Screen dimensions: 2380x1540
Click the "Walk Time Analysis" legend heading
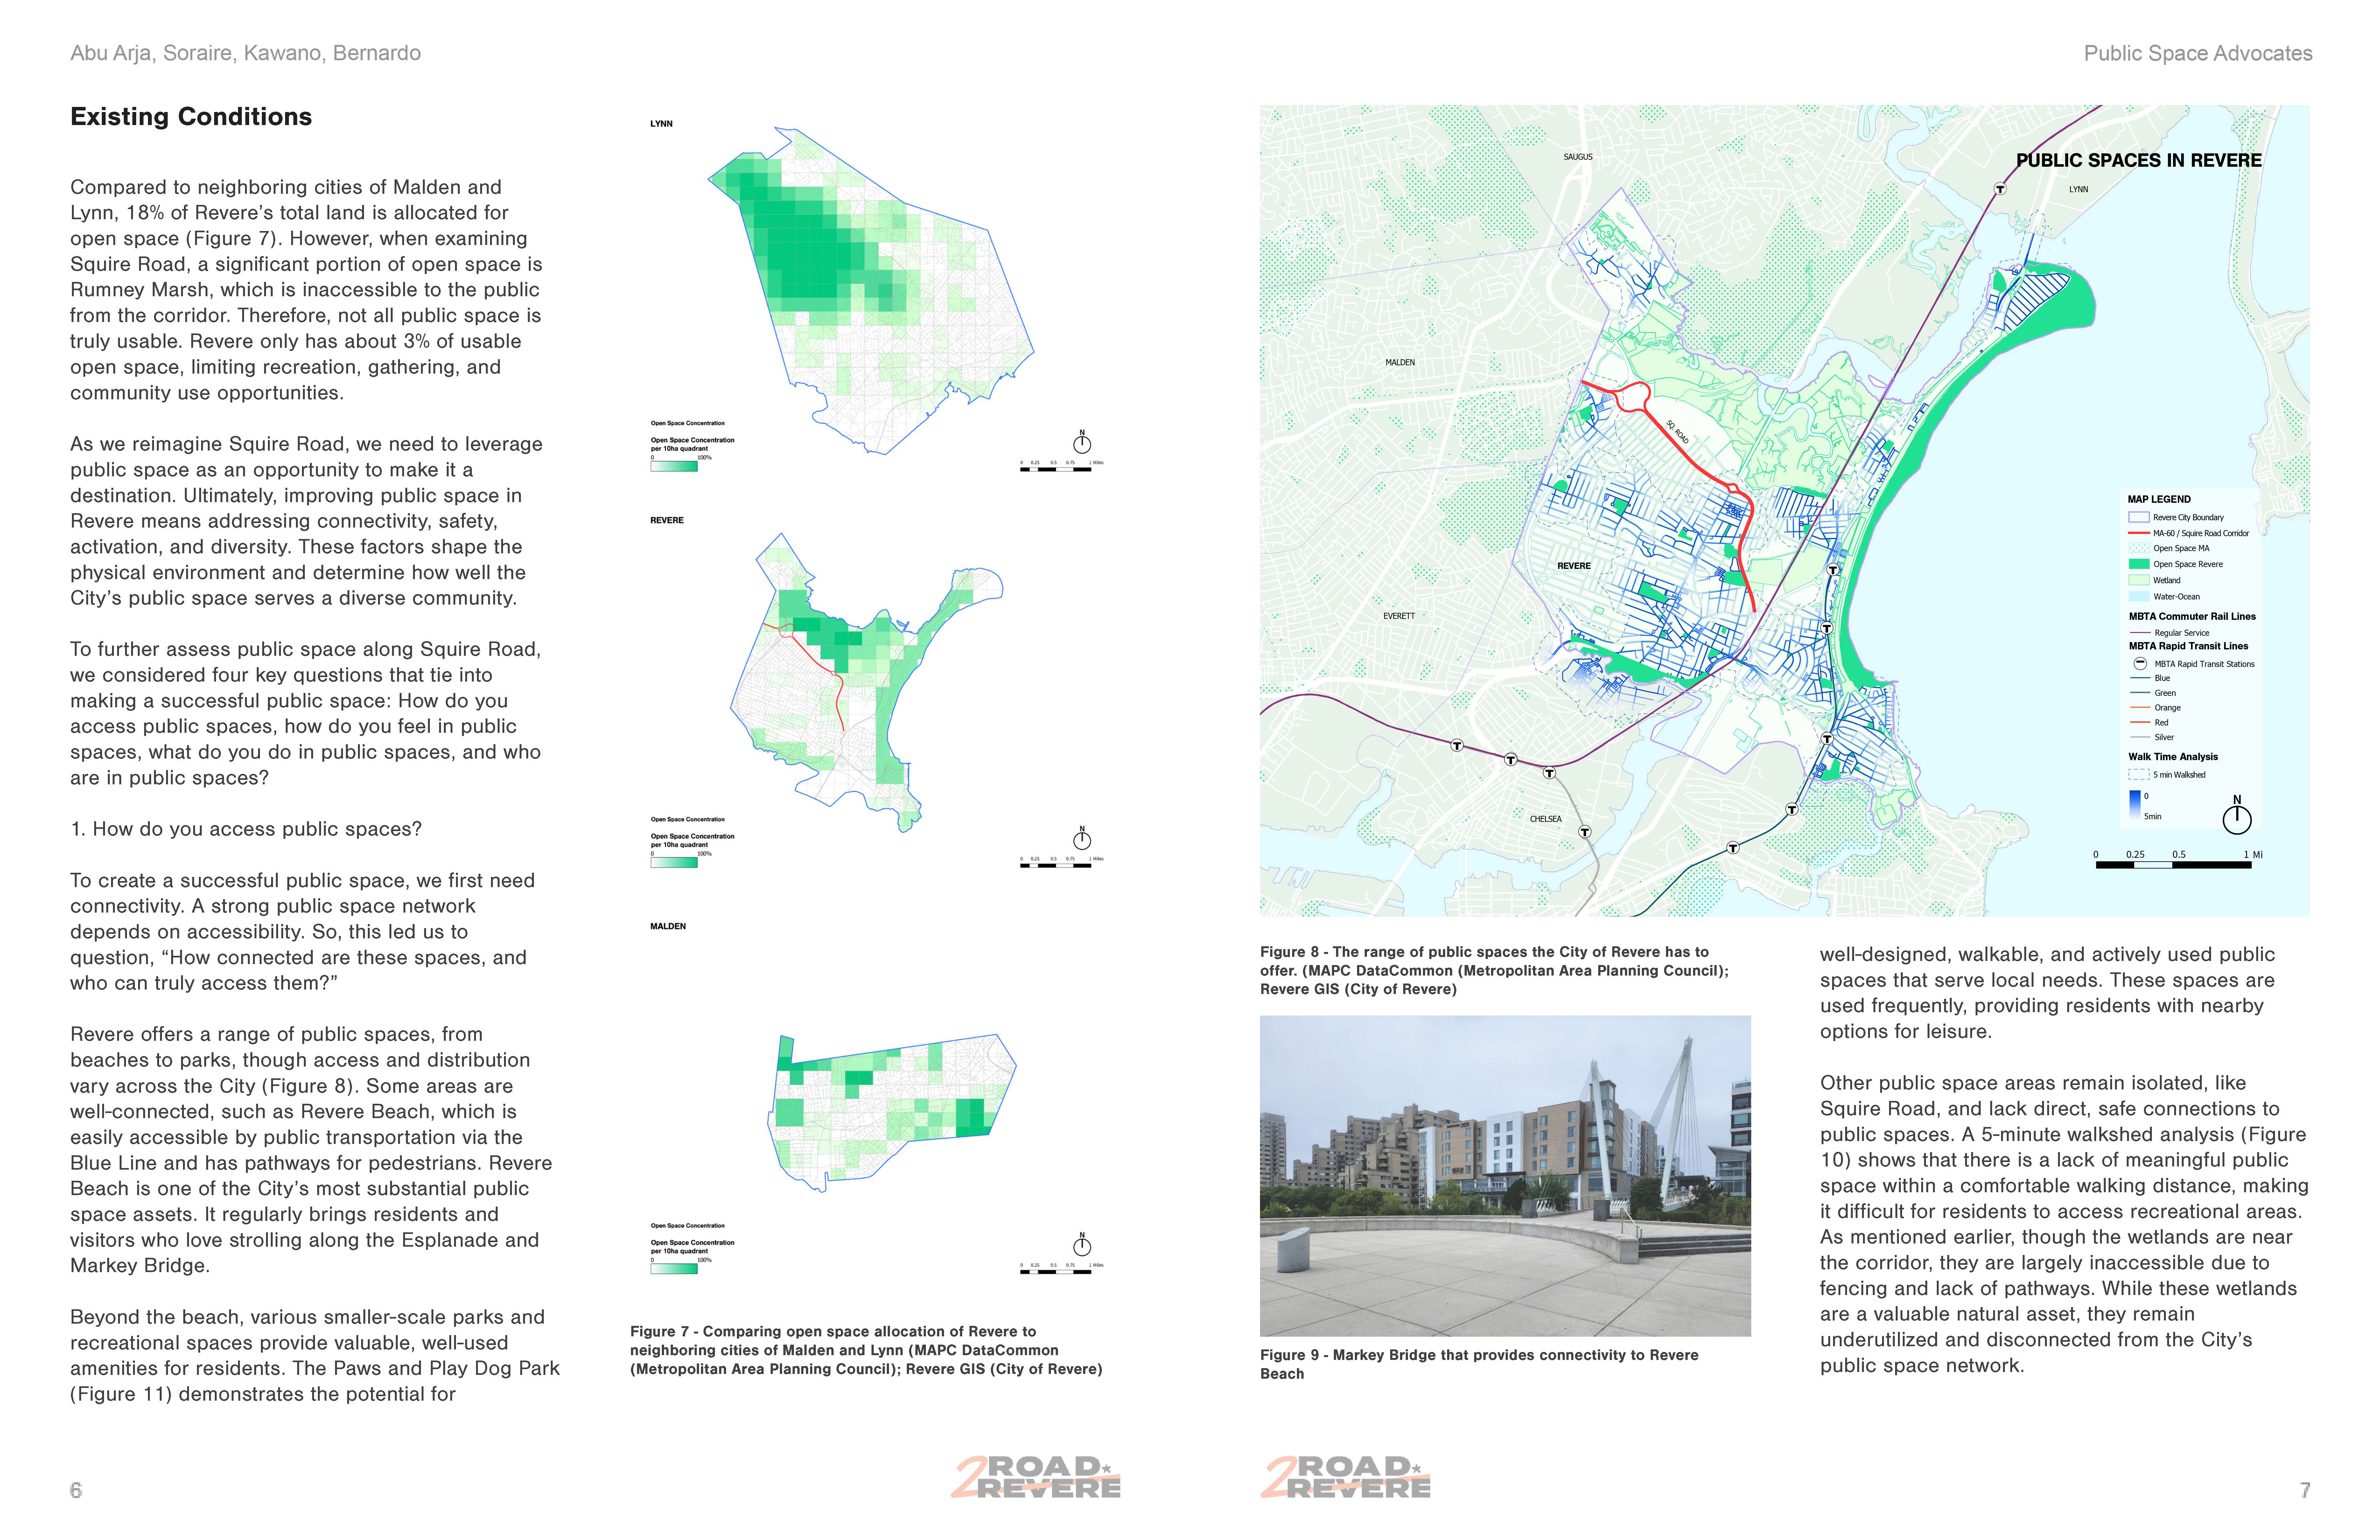pyautogui.click(x=2173, y=757)
